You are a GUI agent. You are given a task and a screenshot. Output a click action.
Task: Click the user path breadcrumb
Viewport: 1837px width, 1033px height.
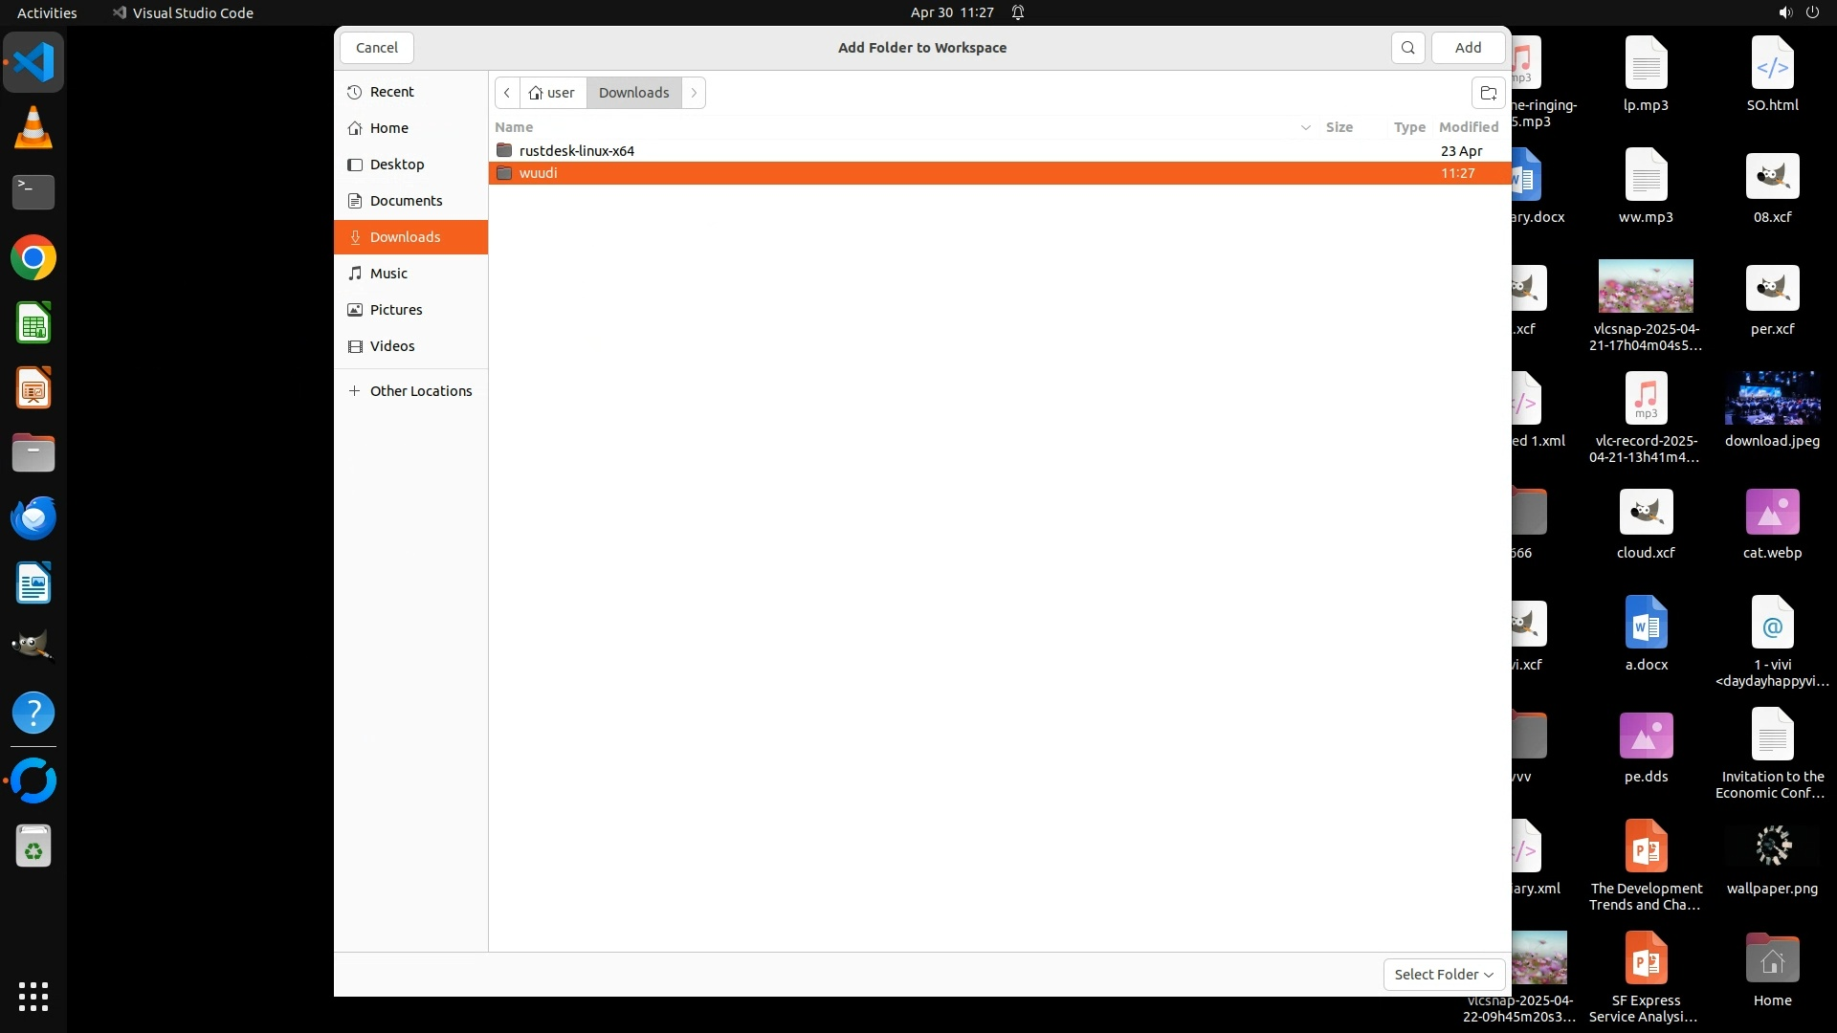552,93
